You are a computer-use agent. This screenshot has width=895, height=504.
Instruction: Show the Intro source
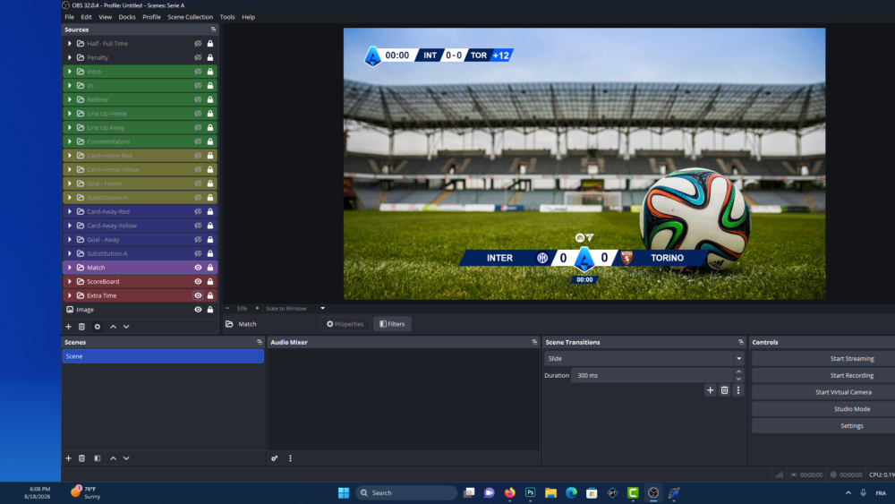(x=198, y=72)
